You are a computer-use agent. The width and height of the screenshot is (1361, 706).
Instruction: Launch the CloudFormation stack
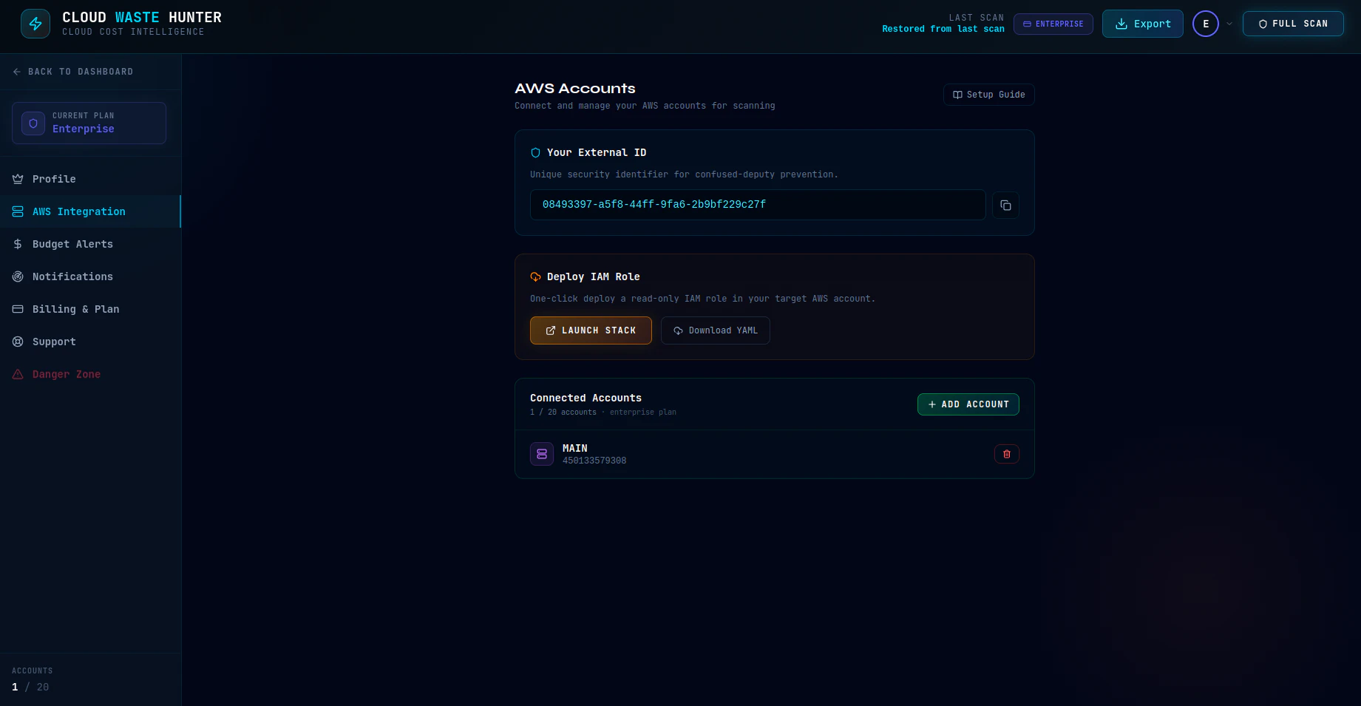590,330
